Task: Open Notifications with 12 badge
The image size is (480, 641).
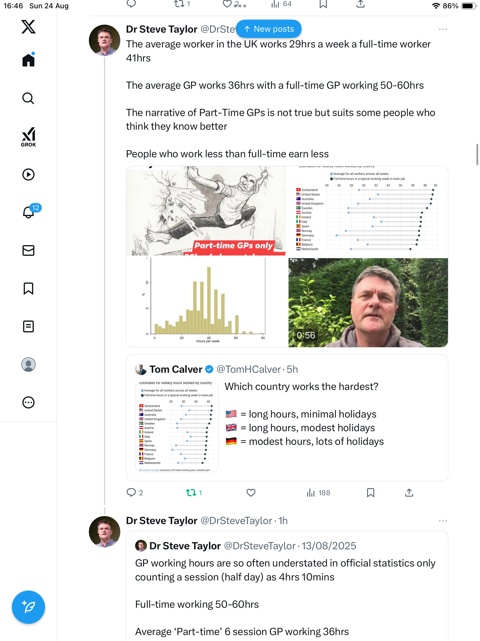Action: coord(29,212)
